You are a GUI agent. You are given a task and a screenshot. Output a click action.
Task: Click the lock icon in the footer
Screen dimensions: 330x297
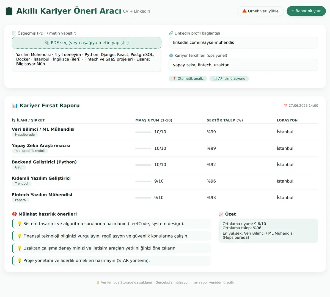click(98, 282)
